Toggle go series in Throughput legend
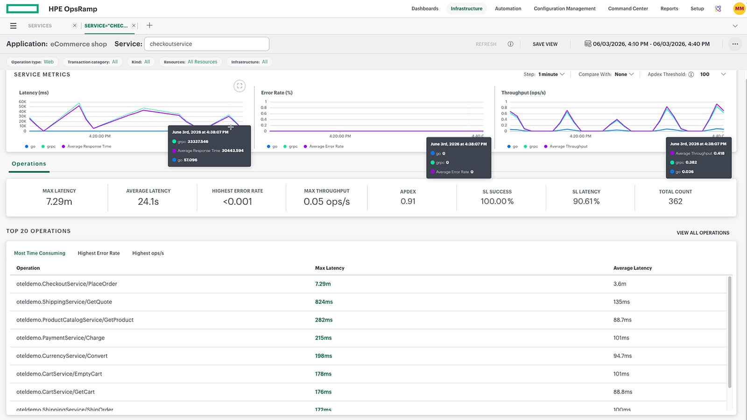747x420 pixels. [513, 147]
